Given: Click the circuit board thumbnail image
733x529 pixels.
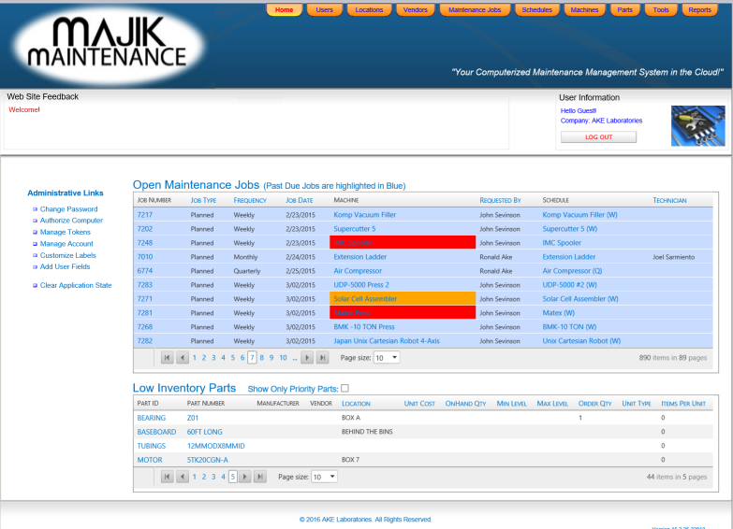Looking at the screenshot, I should [697, 126].
